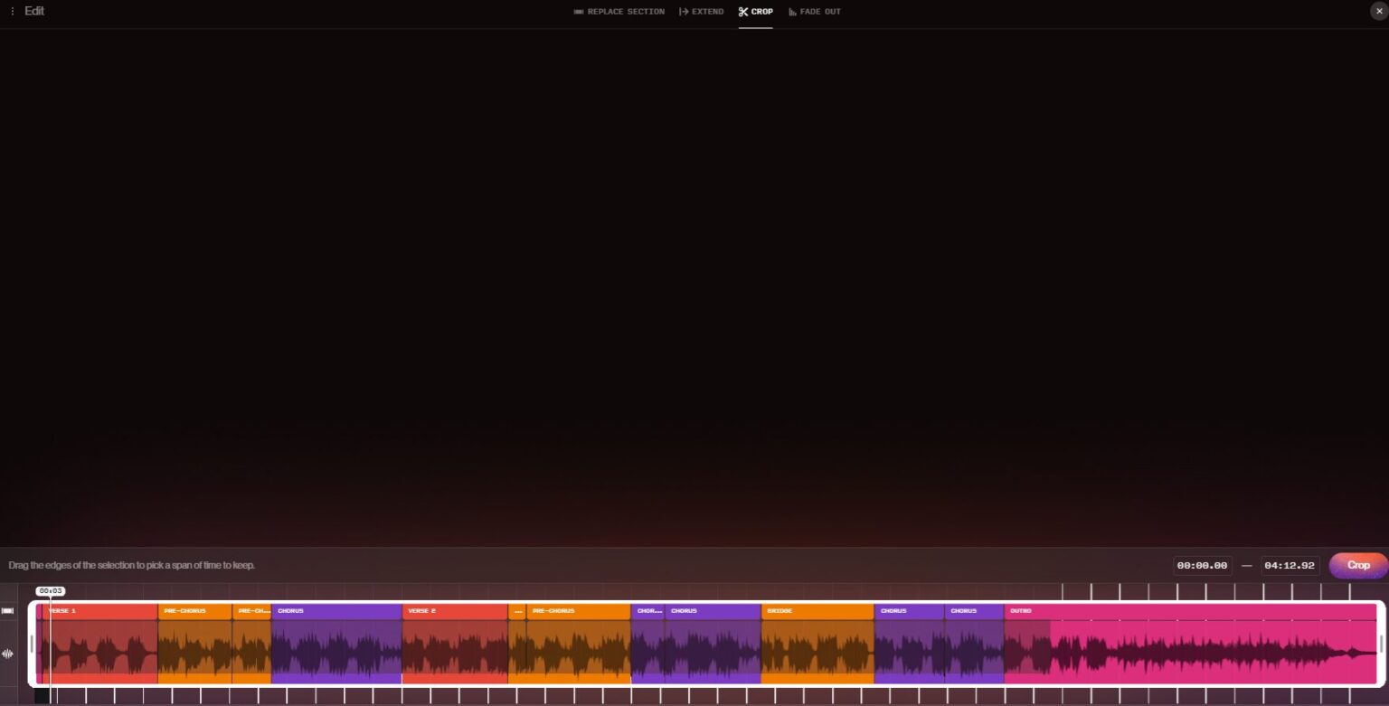The image size is (1389, 706).
Task: Switch to the Replace Section tab
Action: (626, 12)
